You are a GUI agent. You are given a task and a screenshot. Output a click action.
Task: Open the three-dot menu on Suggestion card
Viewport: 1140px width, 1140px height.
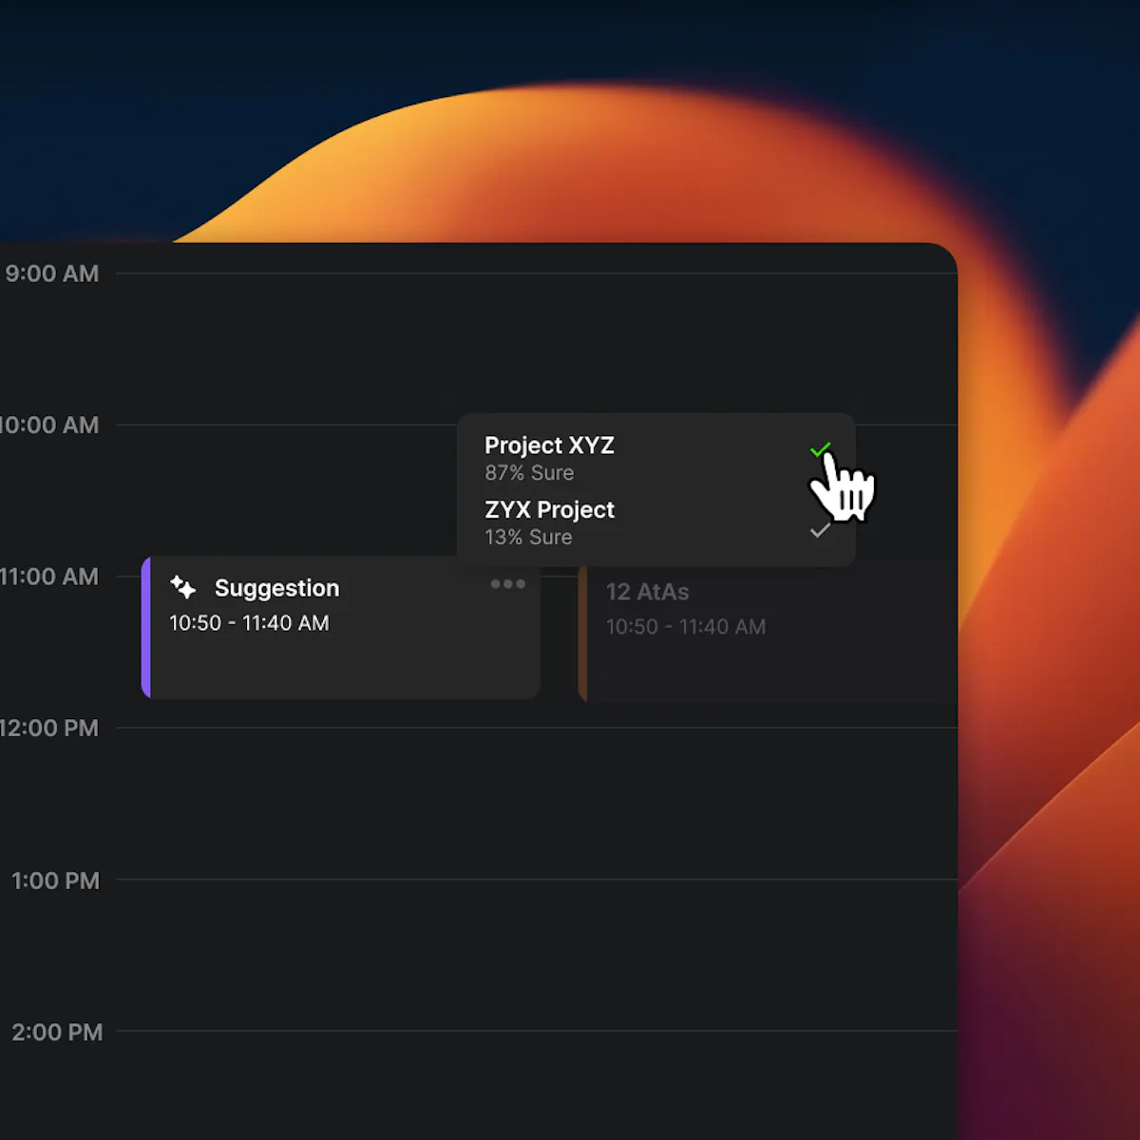coord(508,584)
